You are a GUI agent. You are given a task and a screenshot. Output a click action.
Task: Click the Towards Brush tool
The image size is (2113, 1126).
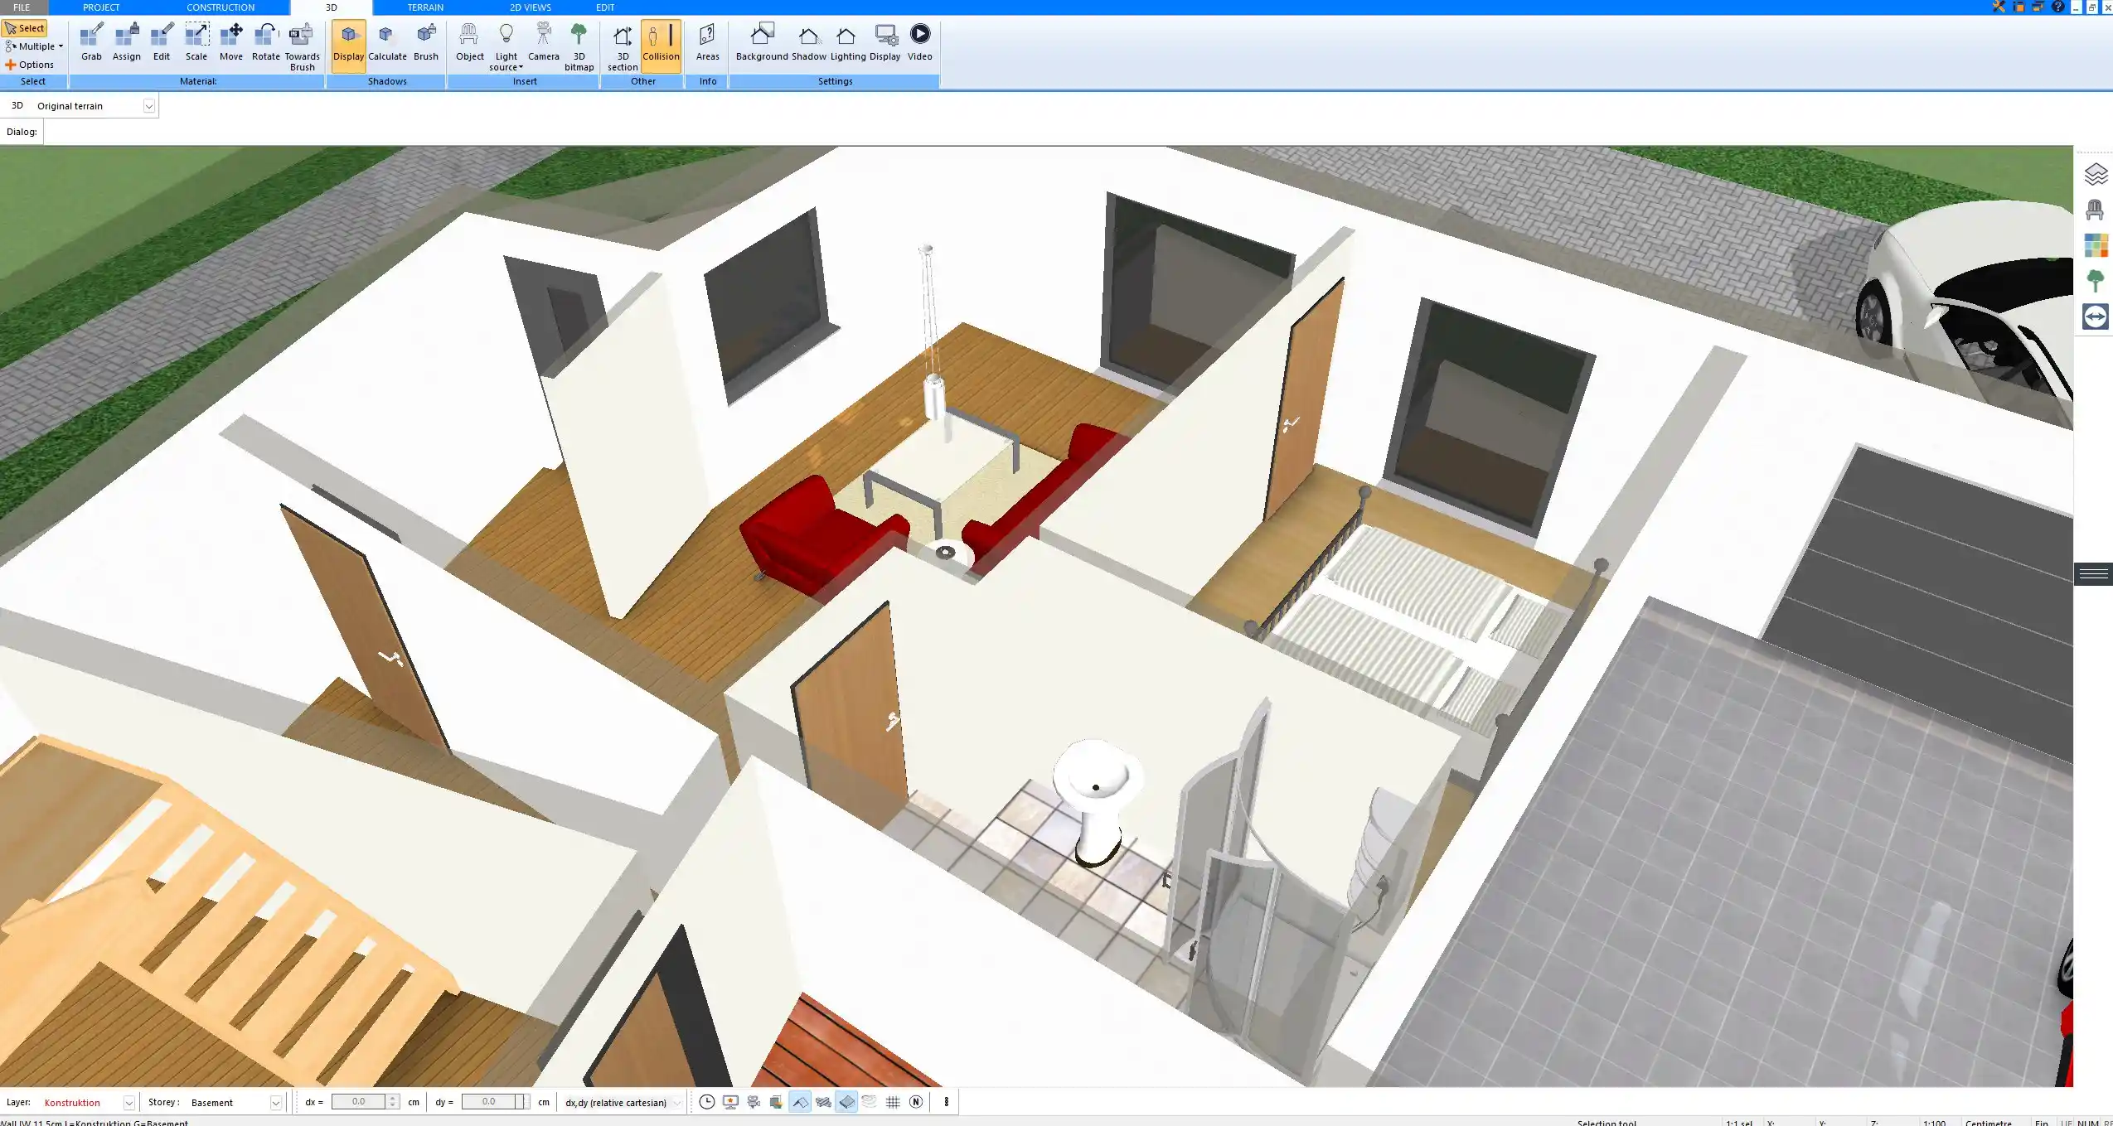302,46
